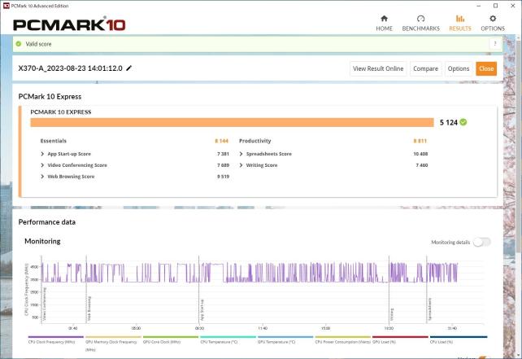Click the Writing marker on chart
Screen dimensions: 522x359
click(x=392, y=314)
